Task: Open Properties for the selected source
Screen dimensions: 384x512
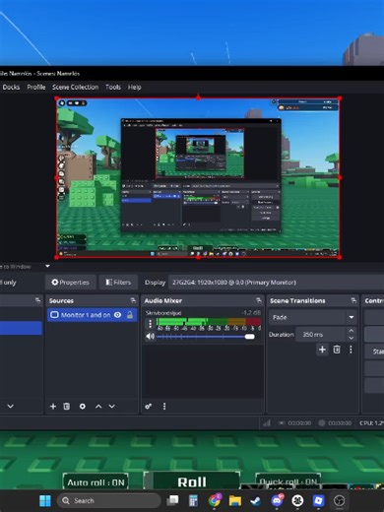Action: pyautogui.click(x=71, y=283)
